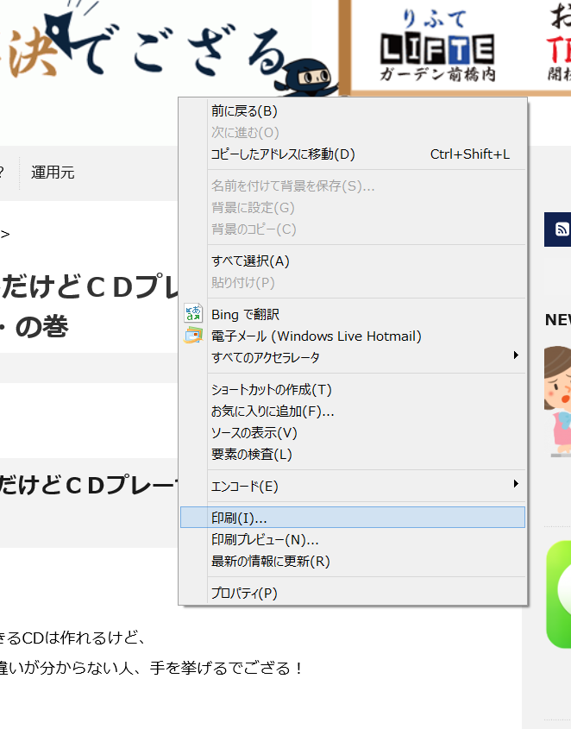
Task: Choose 要素の検査(L) menu item
Action: [353, 454]
